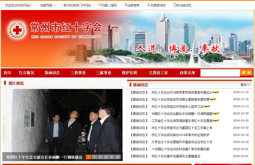Open 红会概况 menu item
Viewport: 255px width, 165px height.
(x=26, y=73)
